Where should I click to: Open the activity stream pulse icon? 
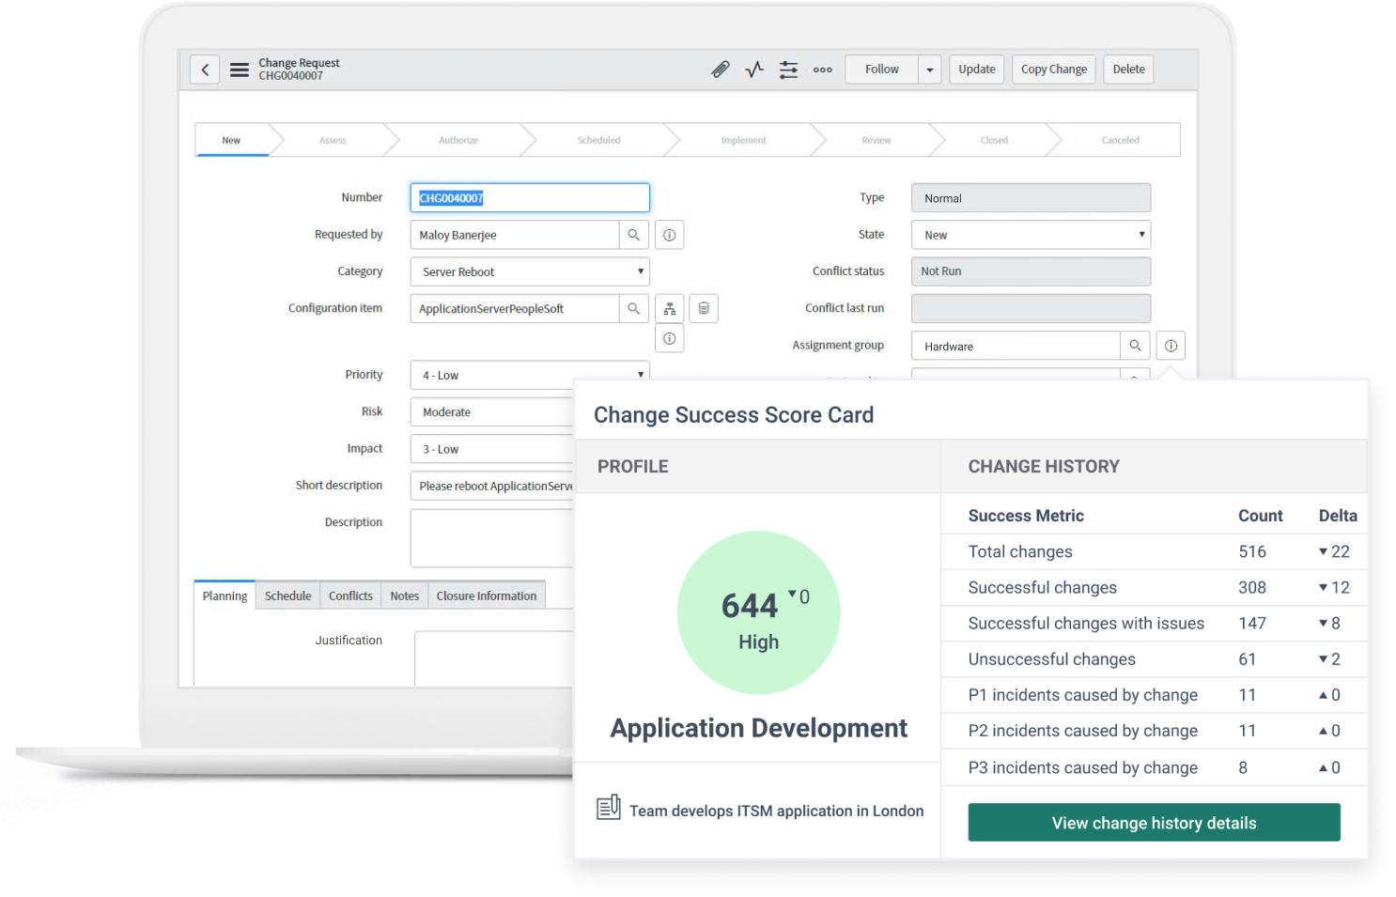pyautogui.click(x=754, y=70)
